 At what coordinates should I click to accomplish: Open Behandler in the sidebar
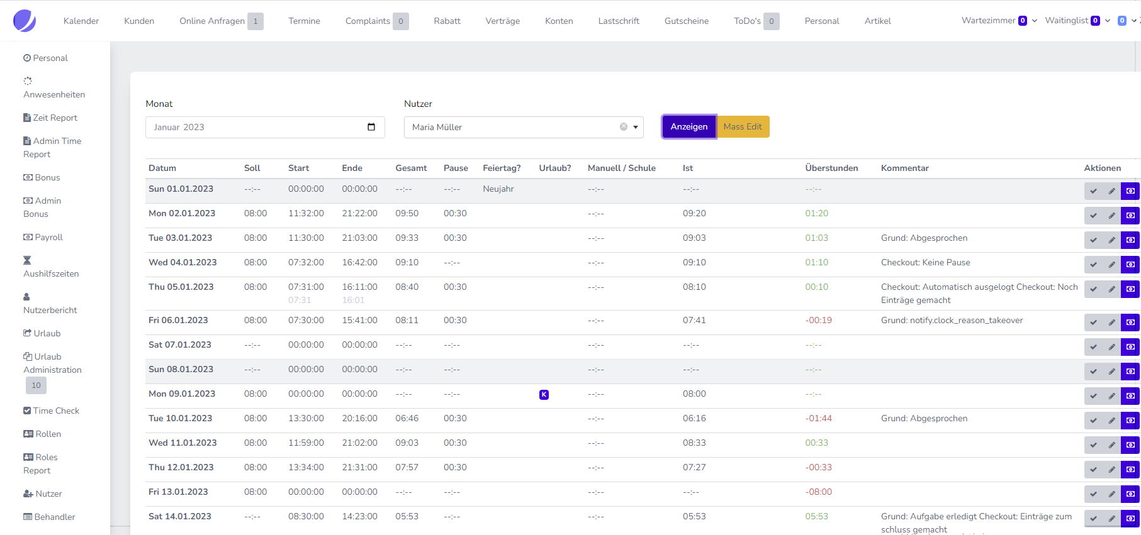click(x=49, y=517)
